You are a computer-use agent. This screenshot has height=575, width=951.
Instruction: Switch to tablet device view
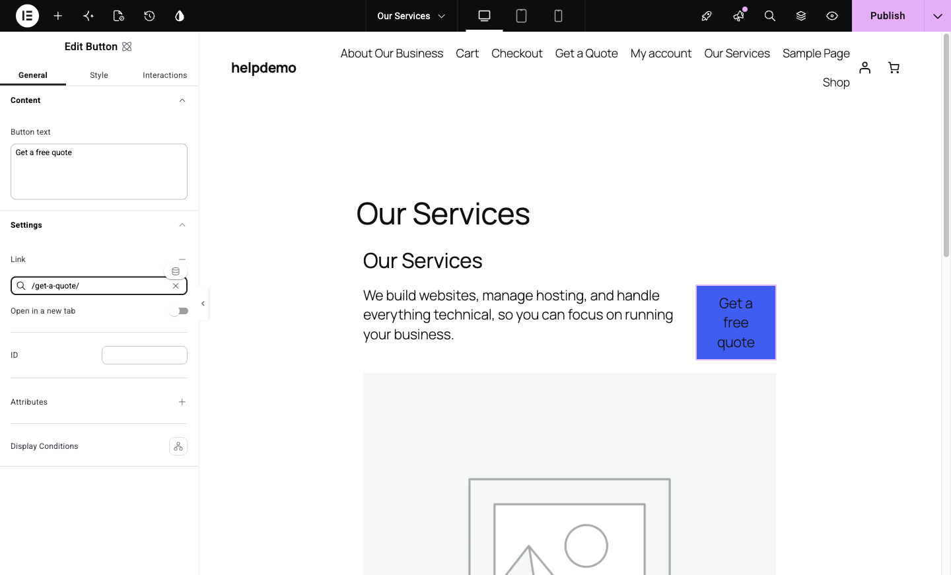click(521, 16)
